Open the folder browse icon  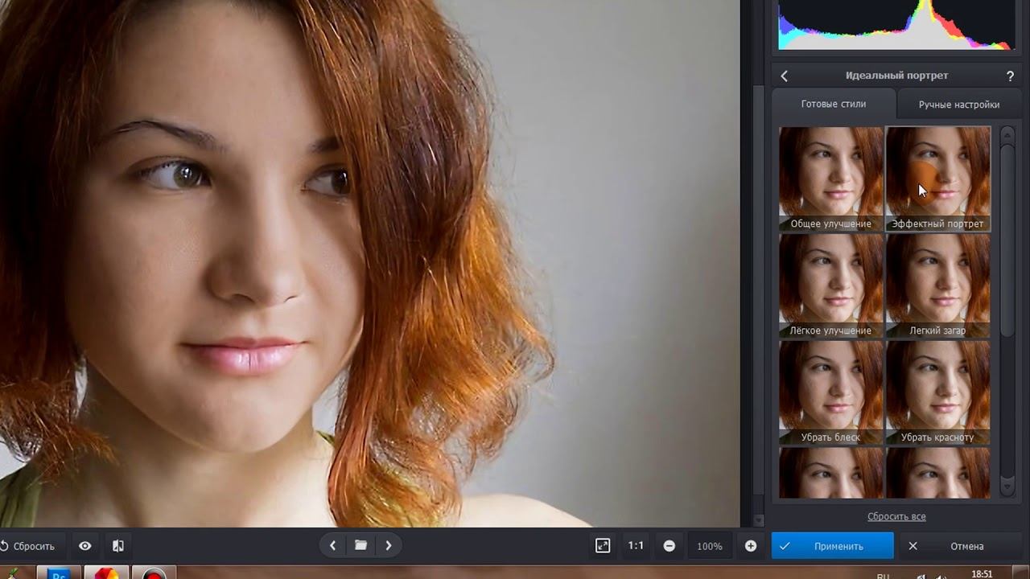[360, 545]
